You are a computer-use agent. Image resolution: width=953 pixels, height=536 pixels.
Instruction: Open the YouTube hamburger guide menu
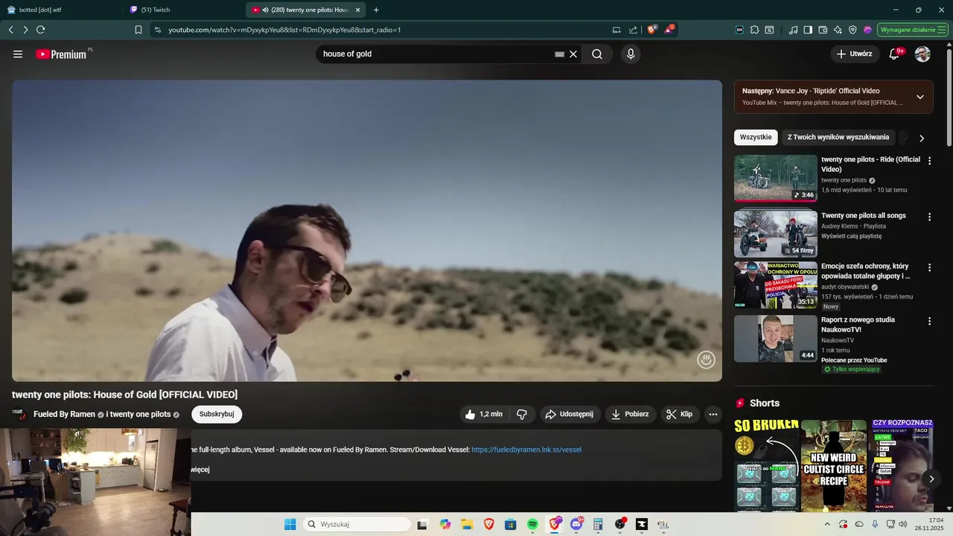click(x=18, y=54)
